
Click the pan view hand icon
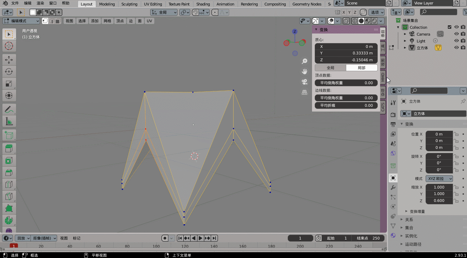(x=304, y=72)
